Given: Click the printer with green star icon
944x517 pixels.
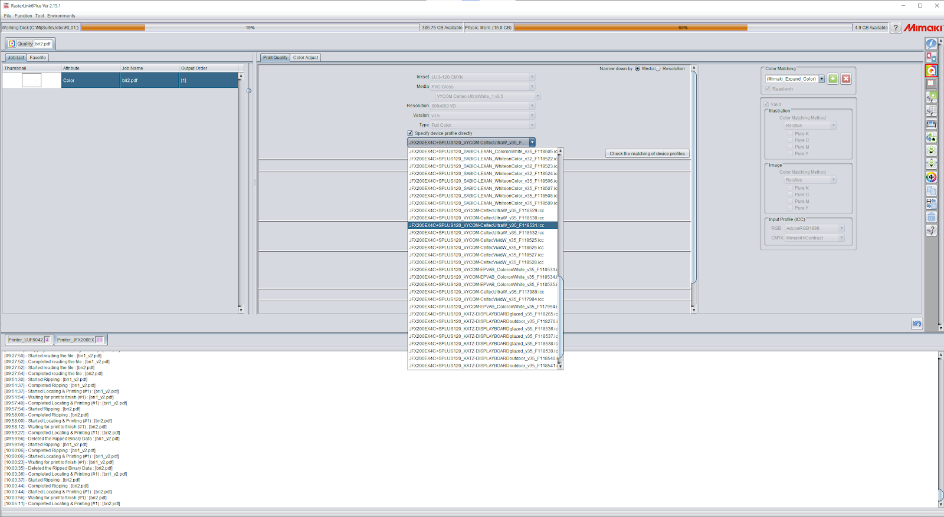Looking at the screenshot, I should coord(931,97).
